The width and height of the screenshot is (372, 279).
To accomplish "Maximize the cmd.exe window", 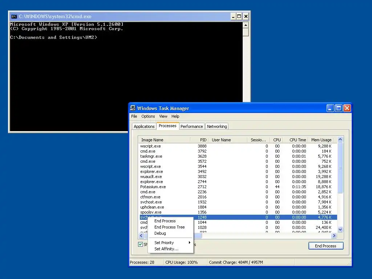I will tap(239, 16).
